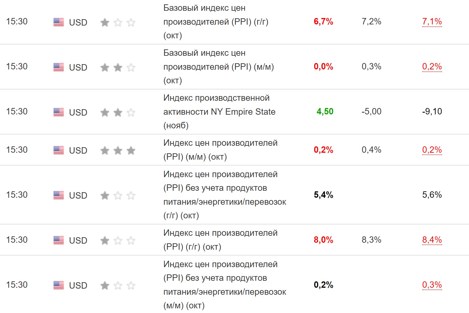Click forecast value 8,3% for PPI (г/г)
Screen dimensions: 469x313
click(x=371, y=240)
